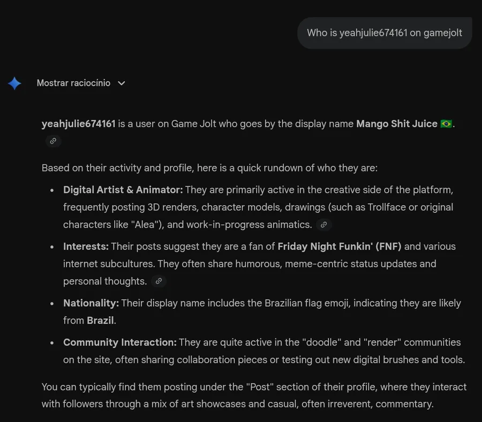Screen dimensions: 482x422
Task: Click the Gemini sparkle icon
Action: click(14, 84)
